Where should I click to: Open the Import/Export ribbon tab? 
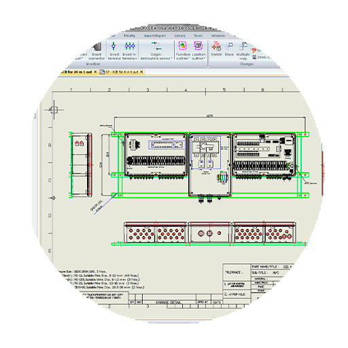tap(155, 35)
